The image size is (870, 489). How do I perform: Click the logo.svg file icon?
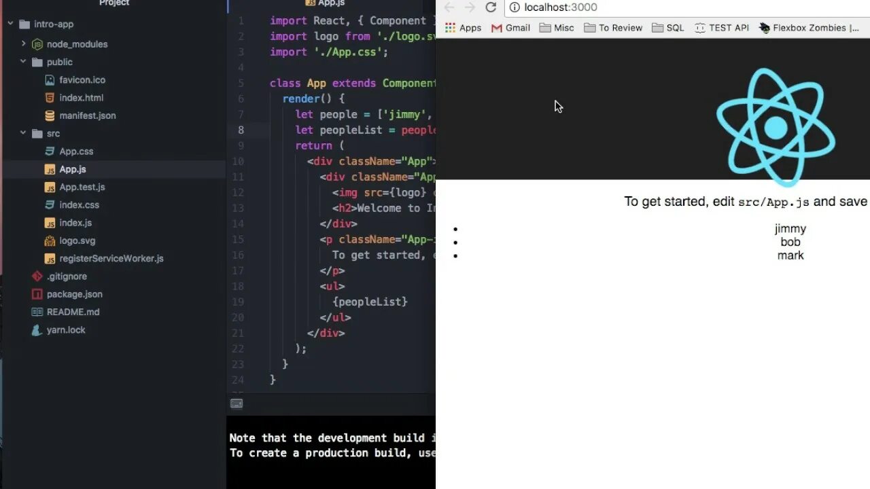50,240
